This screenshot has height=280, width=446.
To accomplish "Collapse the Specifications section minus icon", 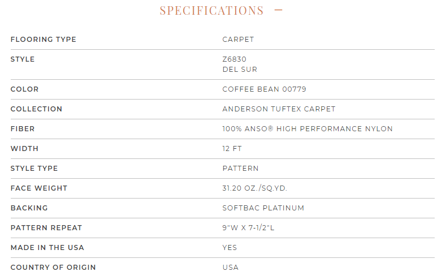I will [x=278, y=10].
